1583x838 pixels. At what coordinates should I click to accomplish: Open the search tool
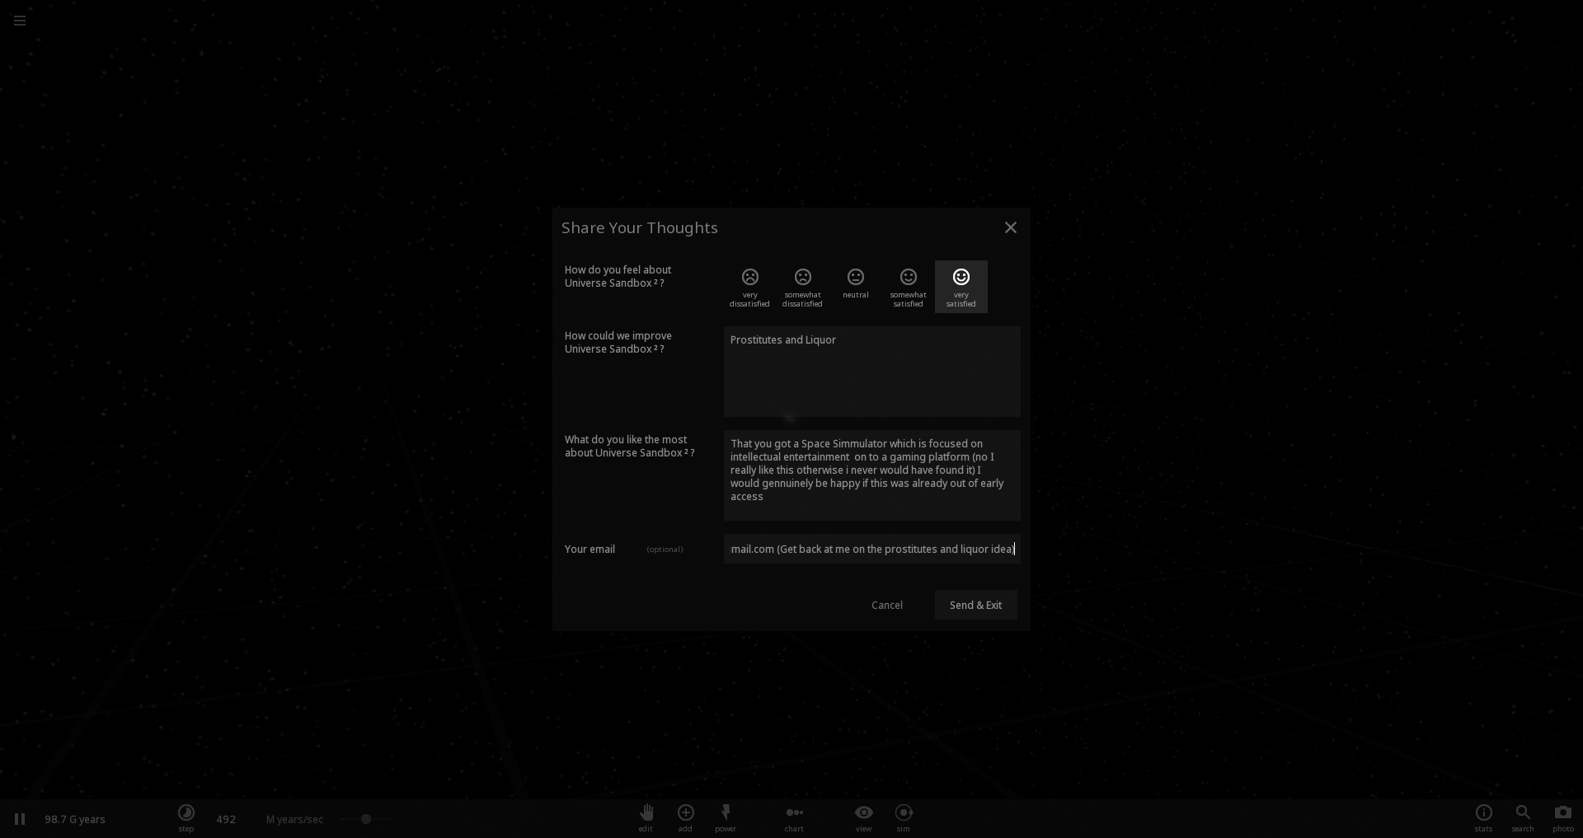click(x=1523, y=817)
